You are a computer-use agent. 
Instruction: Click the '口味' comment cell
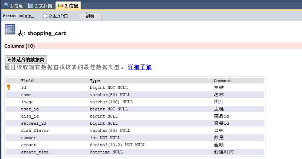click(237, 131)
